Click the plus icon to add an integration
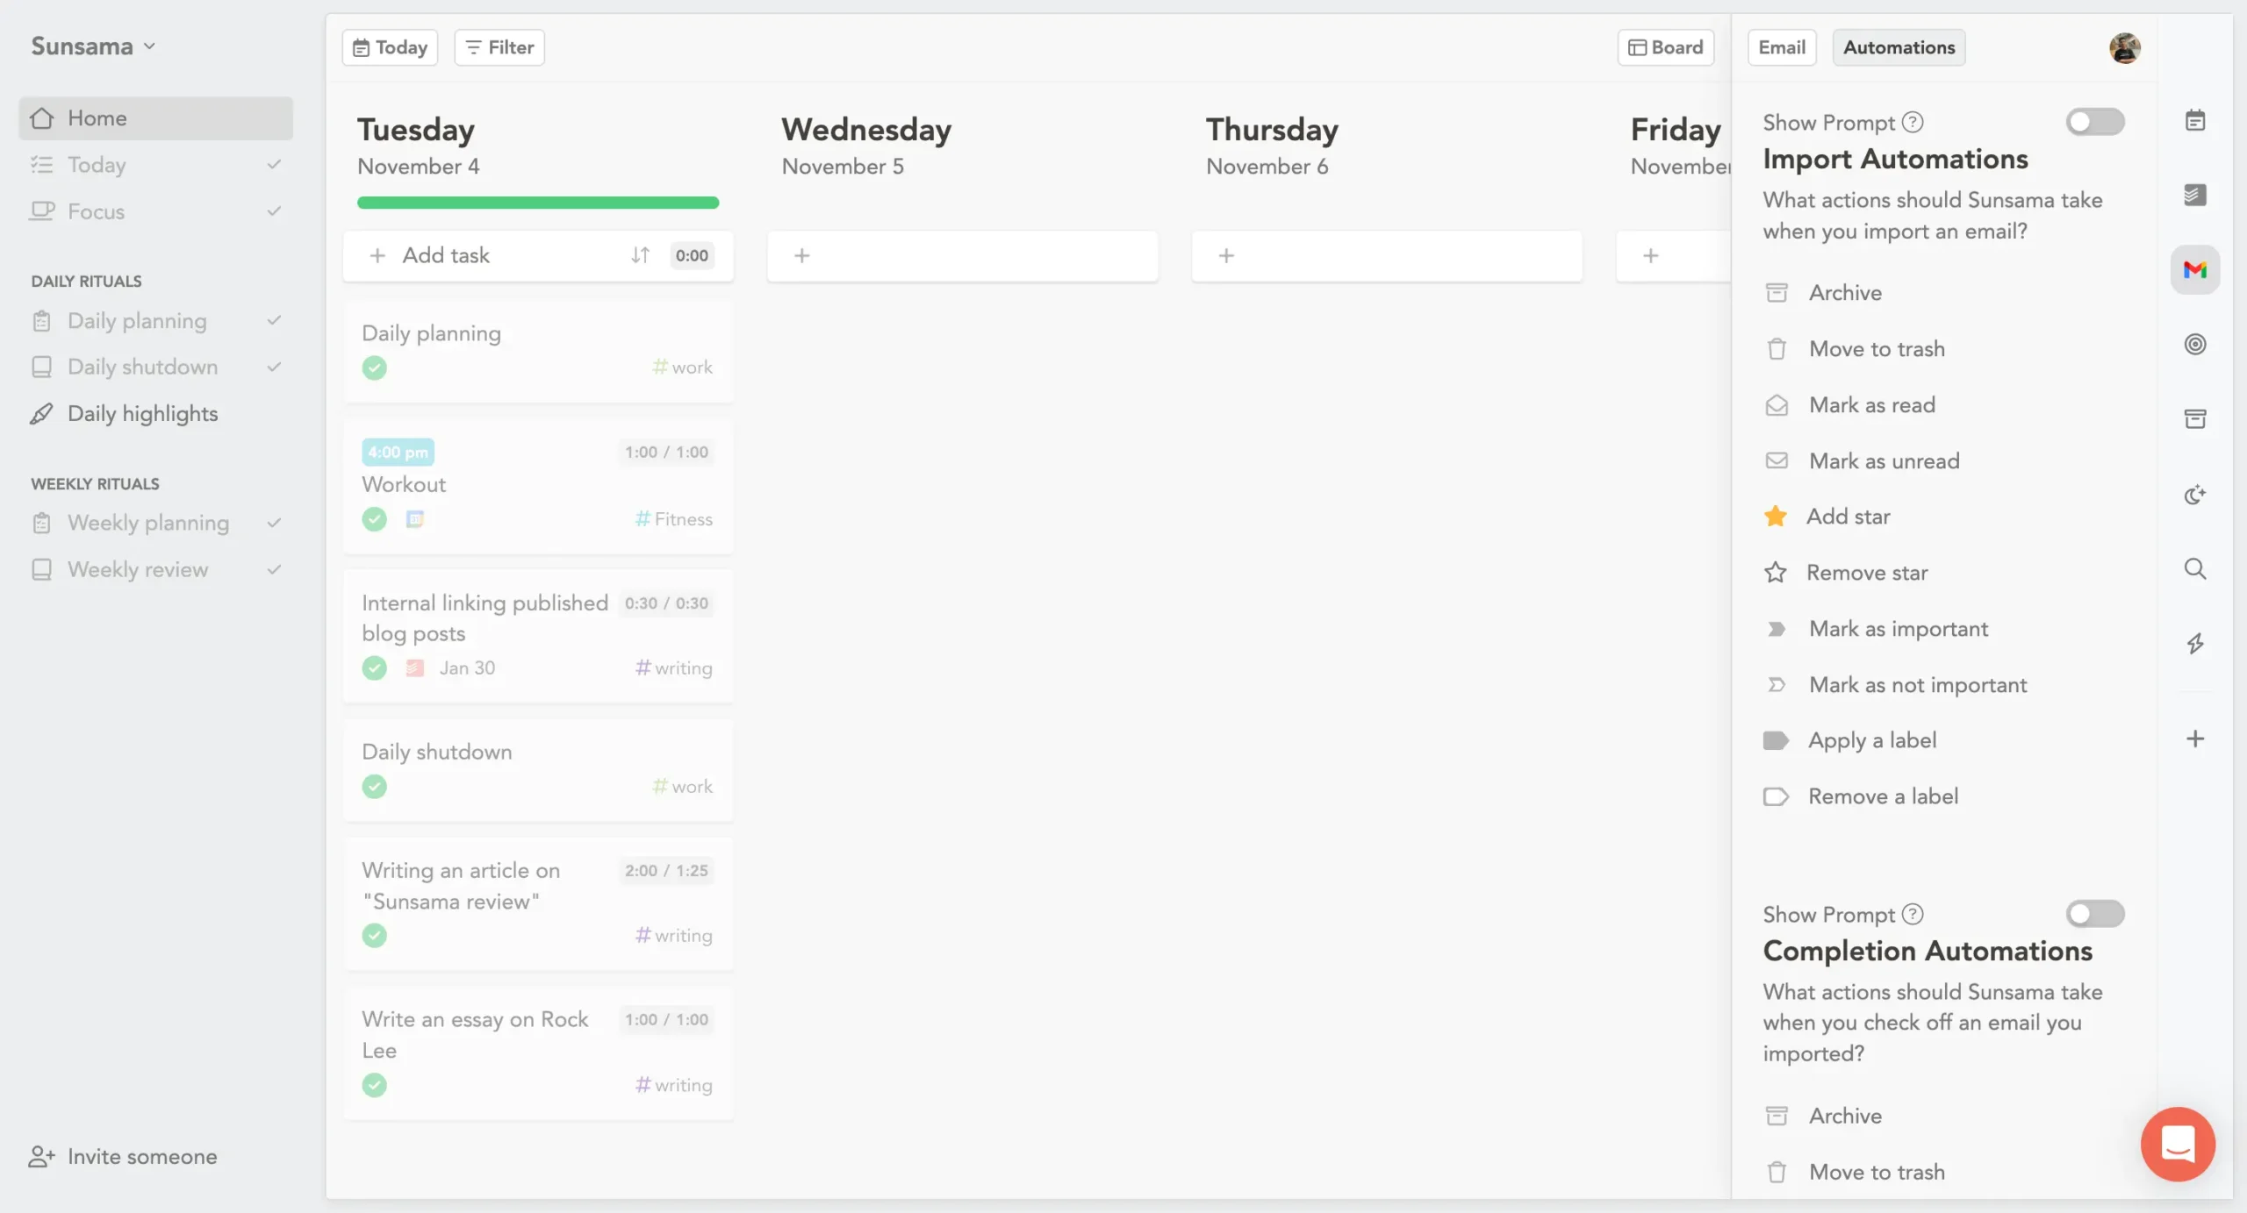 coord(2195,738)
